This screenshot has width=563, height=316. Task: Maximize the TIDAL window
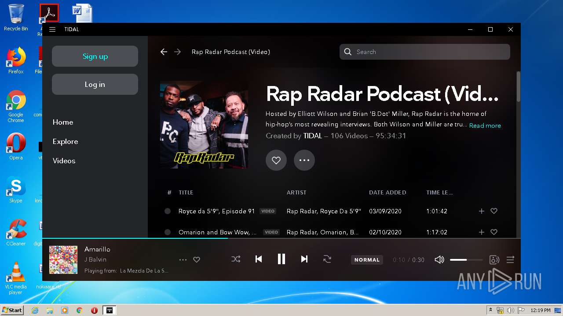pyautogui.click(x=490, y=29)
